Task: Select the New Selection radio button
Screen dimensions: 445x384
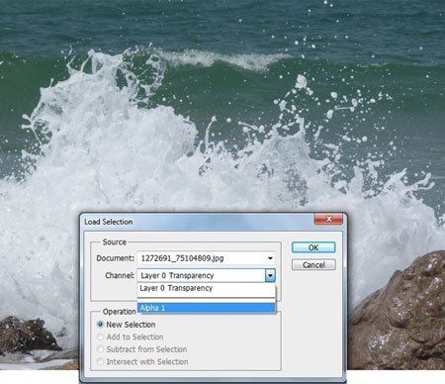Action: point(100,325)
